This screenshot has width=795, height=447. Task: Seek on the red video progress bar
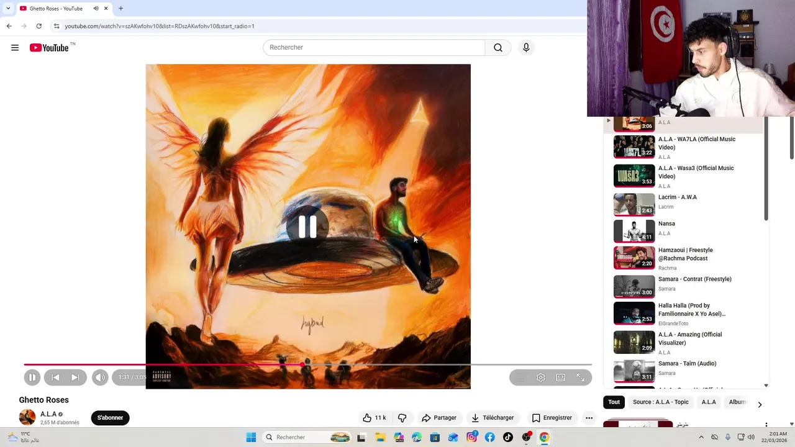tap(307, 365)
